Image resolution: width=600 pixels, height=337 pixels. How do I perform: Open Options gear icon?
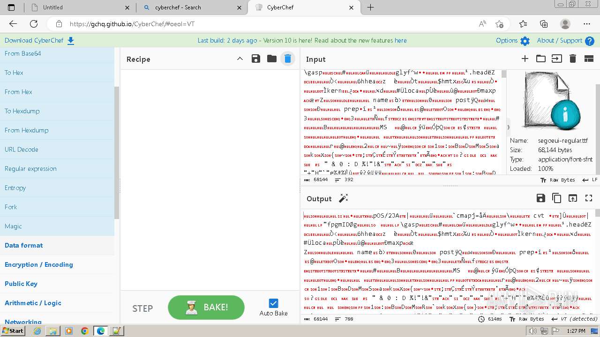pos(525,41)
